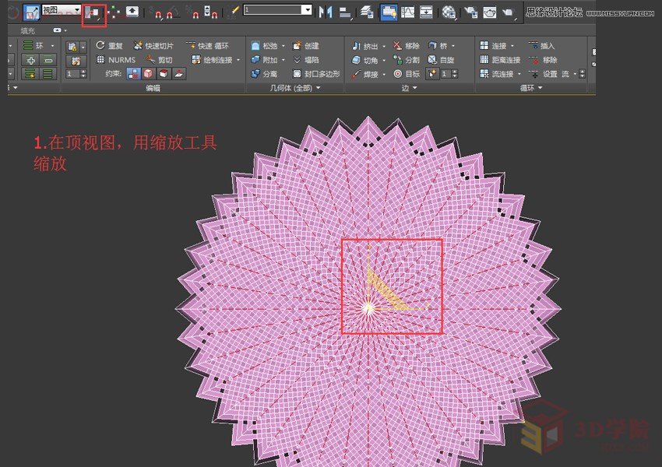Click the edge pick cursor icon beside spinner
Image resolution: width=662 pixels, height=467 pixels.
click(432, 74)
